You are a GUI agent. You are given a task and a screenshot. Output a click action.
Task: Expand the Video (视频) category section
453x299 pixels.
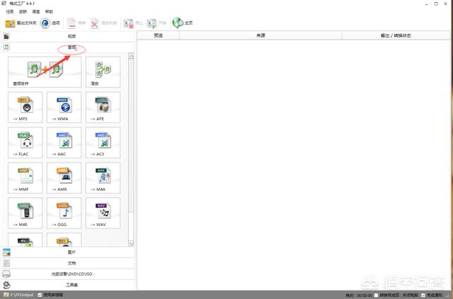point(71,35)
